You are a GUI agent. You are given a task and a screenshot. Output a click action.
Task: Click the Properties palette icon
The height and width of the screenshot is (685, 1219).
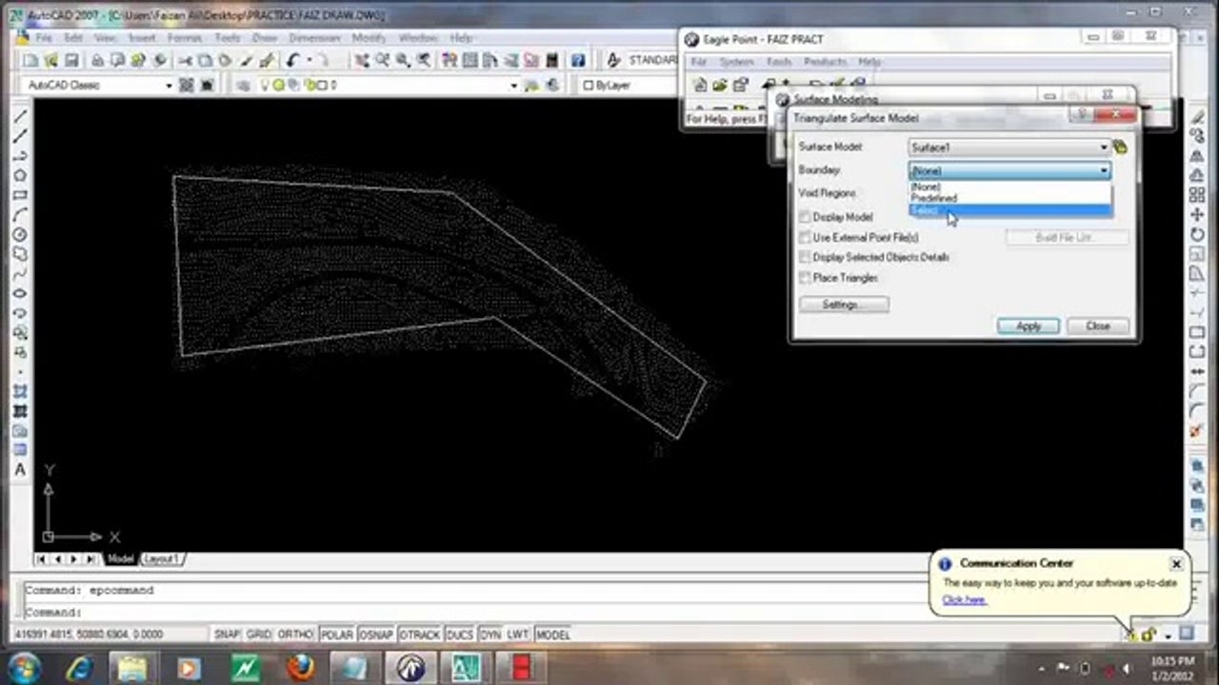click(450, 61)
